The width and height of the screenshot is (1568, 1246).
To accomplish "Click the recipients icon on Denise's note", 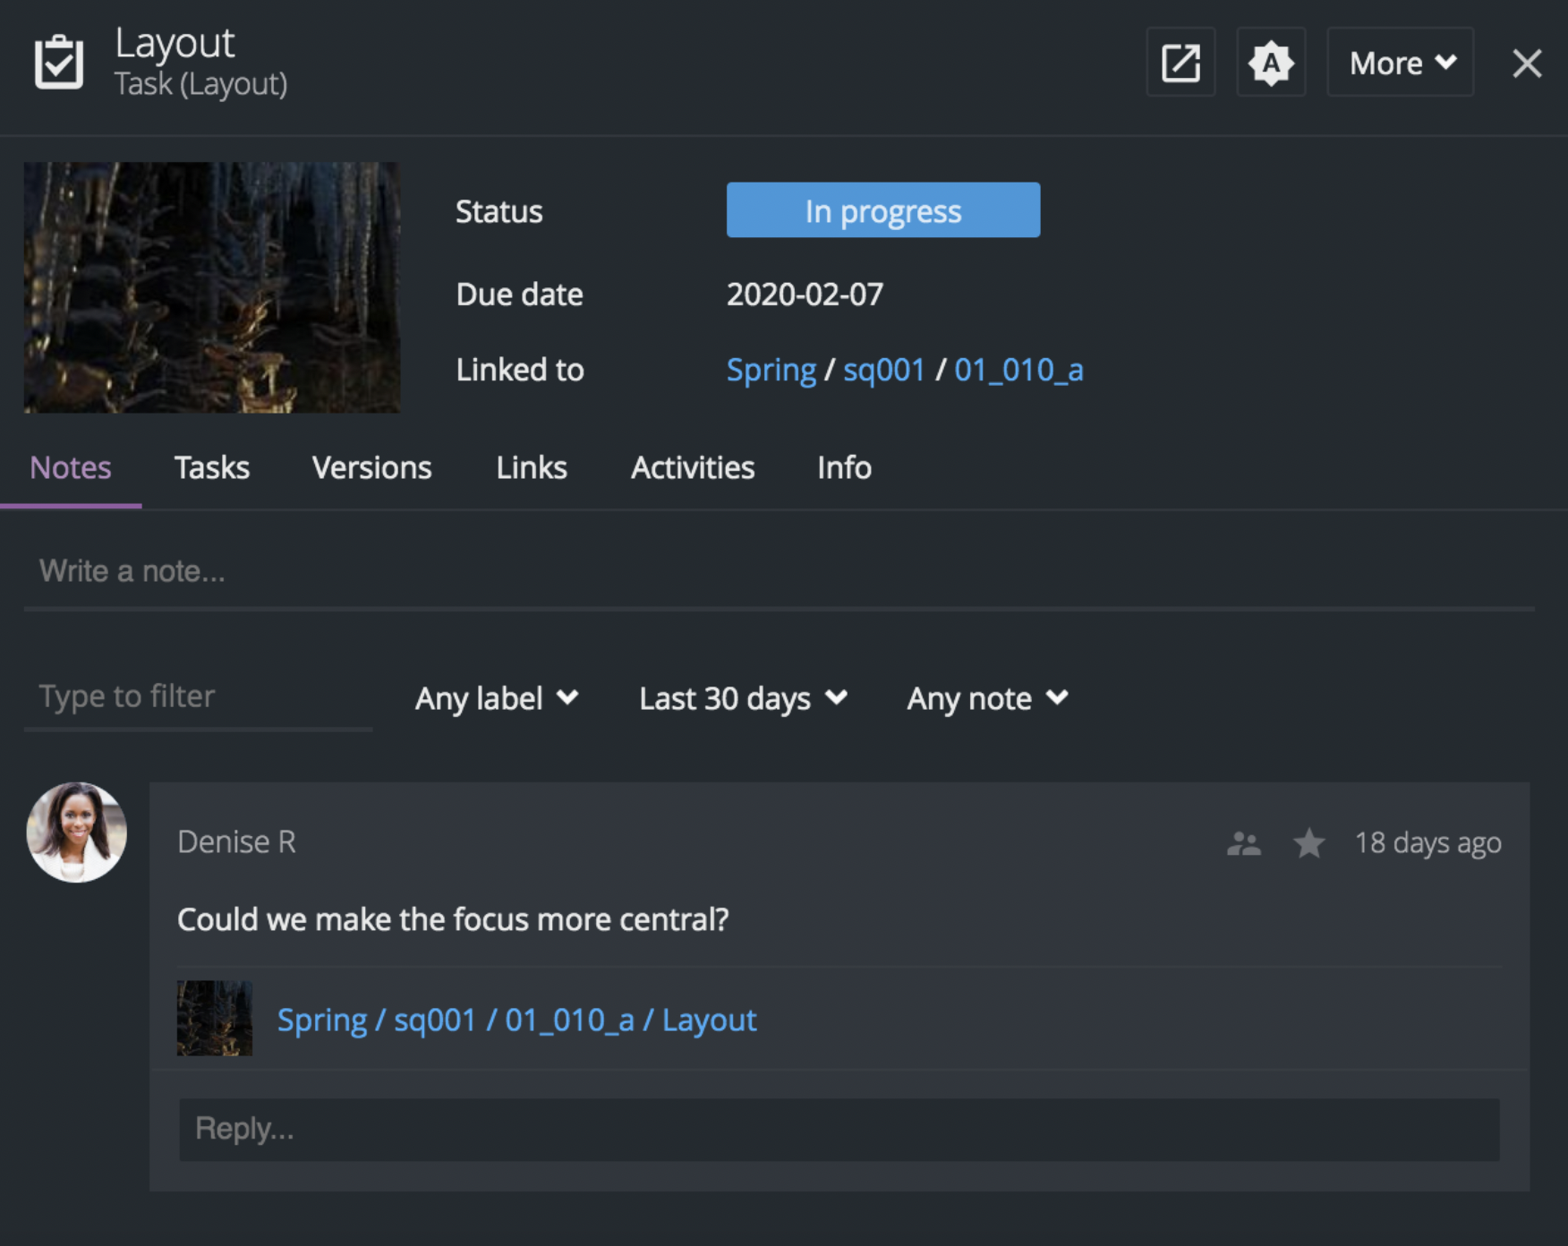I will [x=1245, y=842].
